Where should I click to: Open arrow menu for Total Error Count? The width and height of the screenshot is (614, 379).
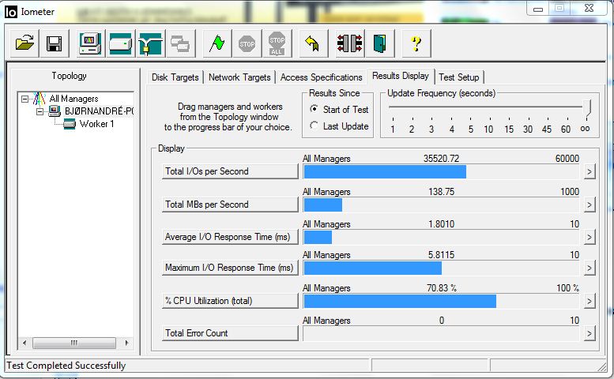point(590,334)
